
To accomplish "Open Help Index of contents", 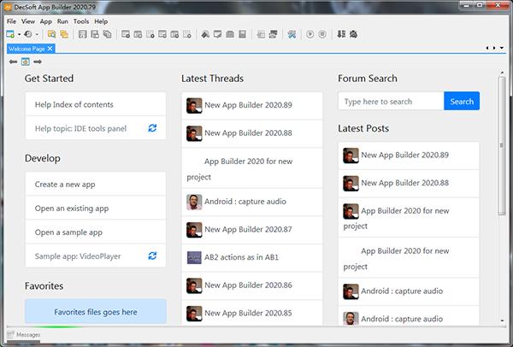I will (96, 104).
